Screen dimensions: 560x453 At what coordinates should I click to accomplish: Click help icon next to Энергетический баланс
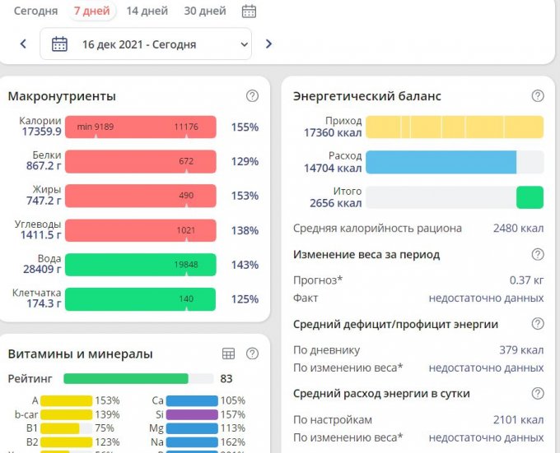(538, 96)
